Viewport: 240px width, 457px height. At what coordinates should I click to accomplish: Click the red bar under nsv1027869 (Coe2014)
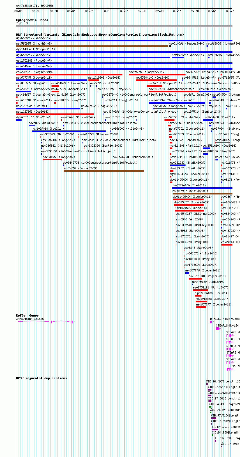coord(55,114)
